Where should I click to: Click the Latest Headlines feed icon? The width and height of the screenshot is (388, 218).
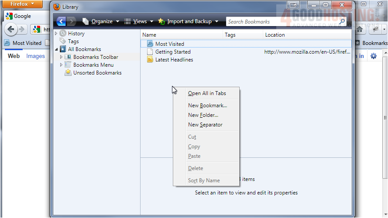(x=150, y=60)
